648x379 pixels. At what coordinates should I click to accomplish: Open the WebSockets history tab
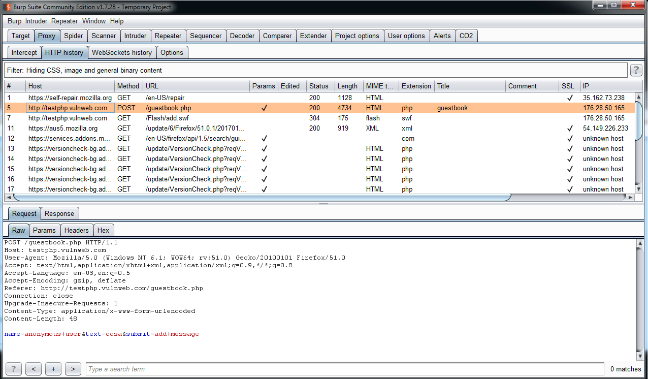122,52
